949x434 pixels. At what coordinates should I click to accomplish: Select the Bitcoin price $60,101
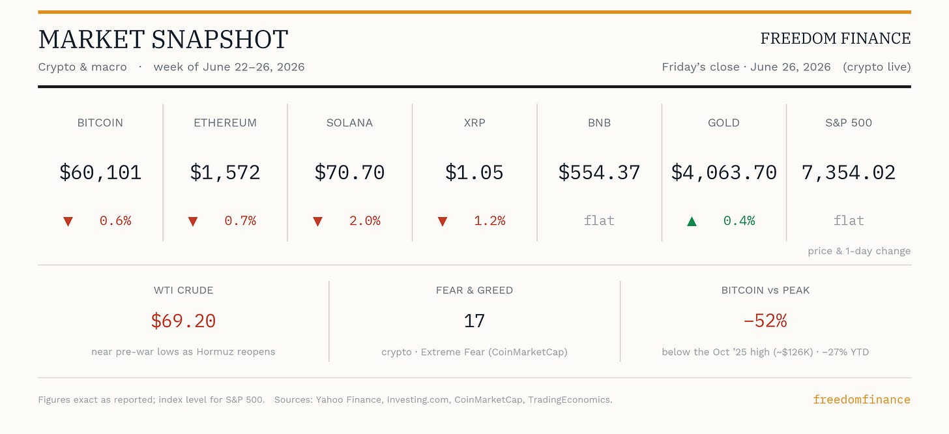pos(100,173)
